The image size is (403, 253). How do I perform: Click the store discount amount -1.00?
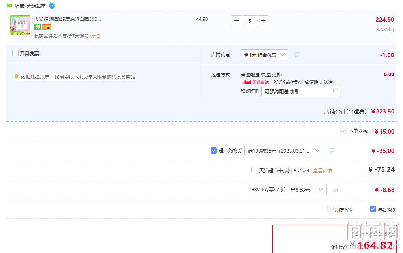pyautogui.click(x=387, y=55)
